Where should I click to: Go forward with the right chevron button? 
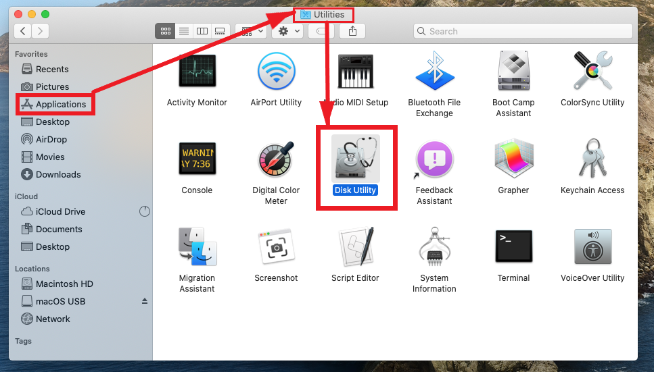(41, 31)
